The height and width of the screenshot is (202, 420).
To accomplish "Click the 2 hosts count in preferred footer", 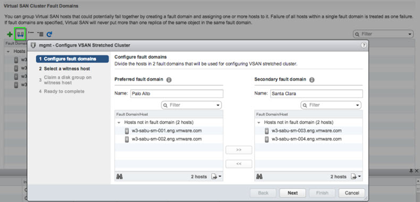I will [x=199, y=177].
